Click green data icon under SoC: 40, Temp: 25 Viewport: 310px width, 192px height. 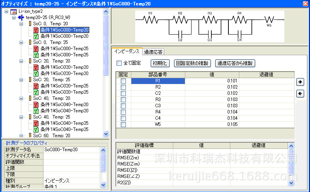[x=36, y=129]
